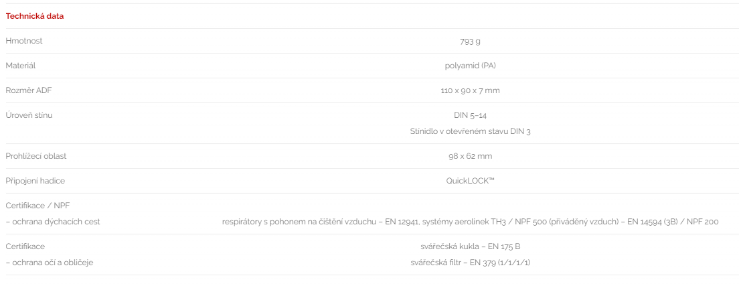This screenshot has height=290, width=739.
Task: Click the svářečská filtr – EN 379 text
Action: [470, 263]
